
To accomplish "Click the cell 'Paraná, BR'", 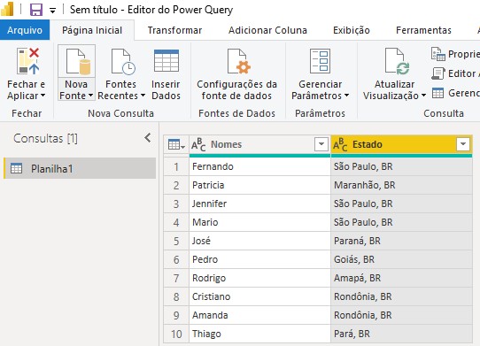I will (401, 241).
